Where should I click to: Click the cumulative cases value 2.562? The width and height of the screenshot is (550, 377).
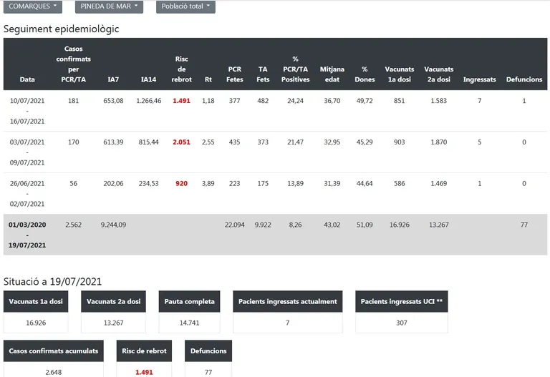[x=73, y=225]
